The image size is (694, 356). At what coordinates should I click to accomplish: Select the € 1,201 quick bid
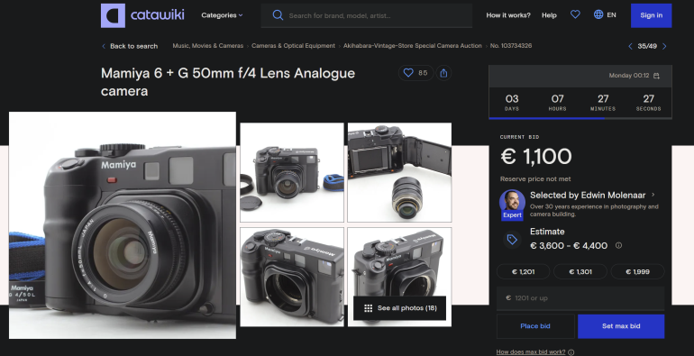[523, 271]
